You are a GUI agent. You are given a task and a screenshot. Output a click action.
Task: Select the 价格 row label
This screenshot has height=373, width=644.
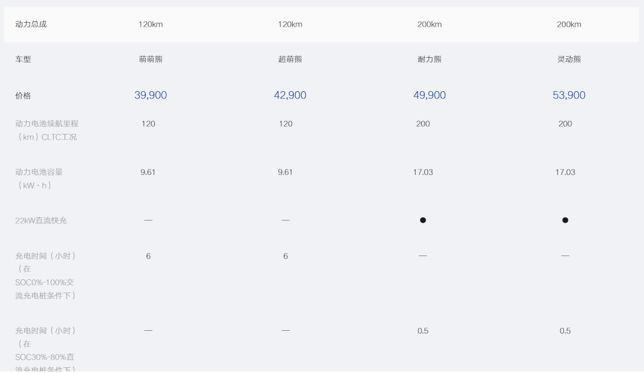(23, 96)
